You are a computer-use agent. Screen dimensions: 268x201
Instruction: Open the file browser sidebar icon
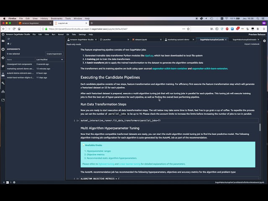(x=3, y=41)
